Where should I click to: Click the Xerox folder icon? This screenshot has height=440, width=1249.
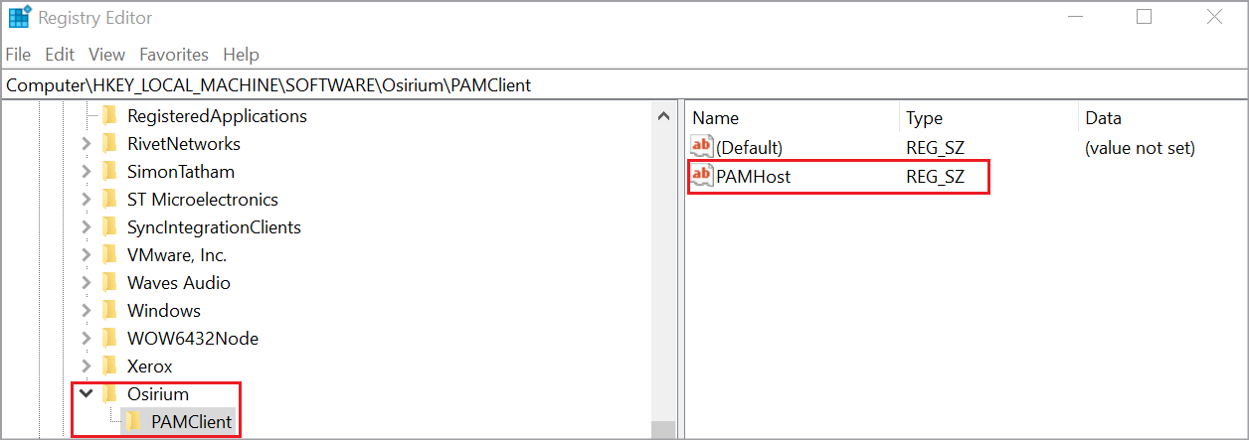pos(110,367)
